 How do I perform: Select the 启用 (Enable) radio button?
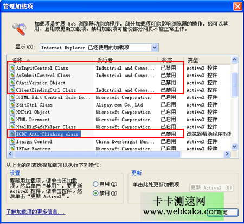[x=95, y=184]
